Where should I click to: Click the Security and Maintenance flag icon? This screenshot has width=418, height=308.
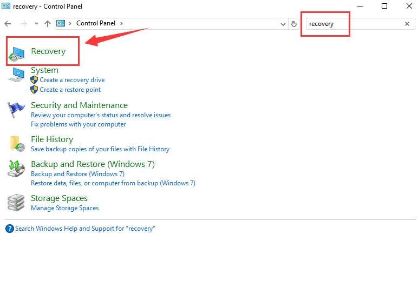[x=16, y=110]
